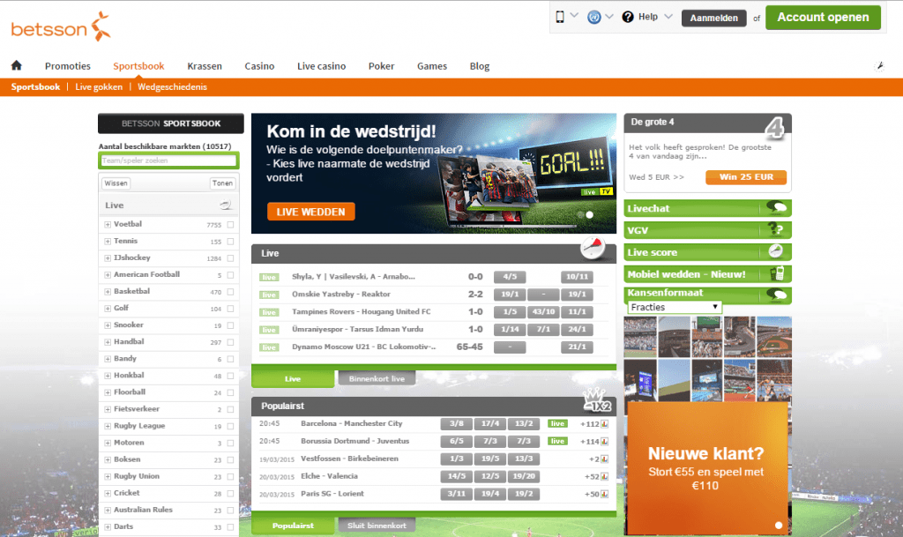Select 3/8 odds for Barcelona

(x=456, y=423)
